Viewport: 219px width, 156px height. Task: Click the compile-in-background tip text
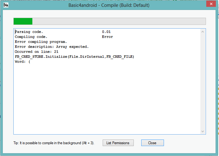54,143
